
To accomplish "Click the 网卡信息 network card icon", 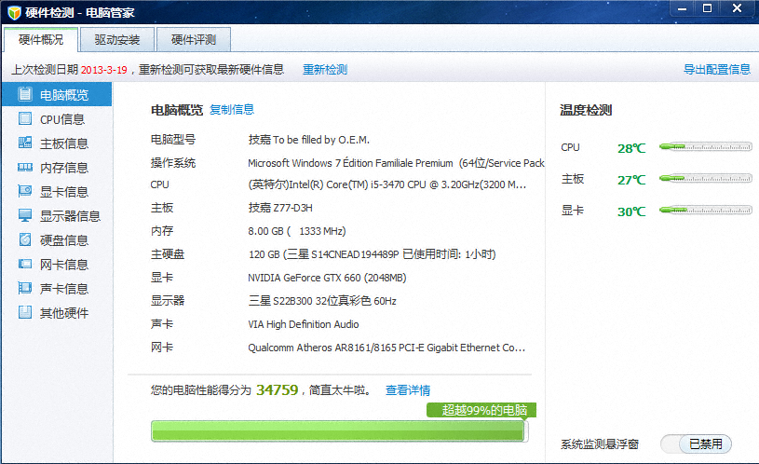I will (25, 265).
